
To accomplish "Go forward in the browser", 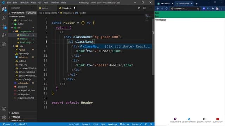I will 162,8.
